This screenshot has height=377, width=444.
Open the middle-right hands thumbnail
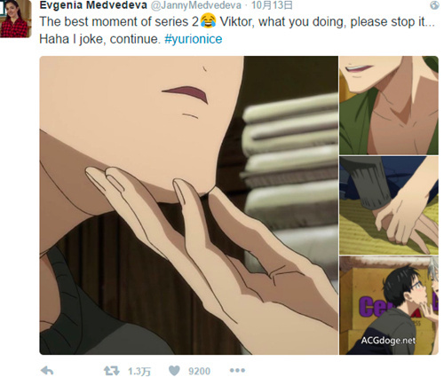pos(389,205)
